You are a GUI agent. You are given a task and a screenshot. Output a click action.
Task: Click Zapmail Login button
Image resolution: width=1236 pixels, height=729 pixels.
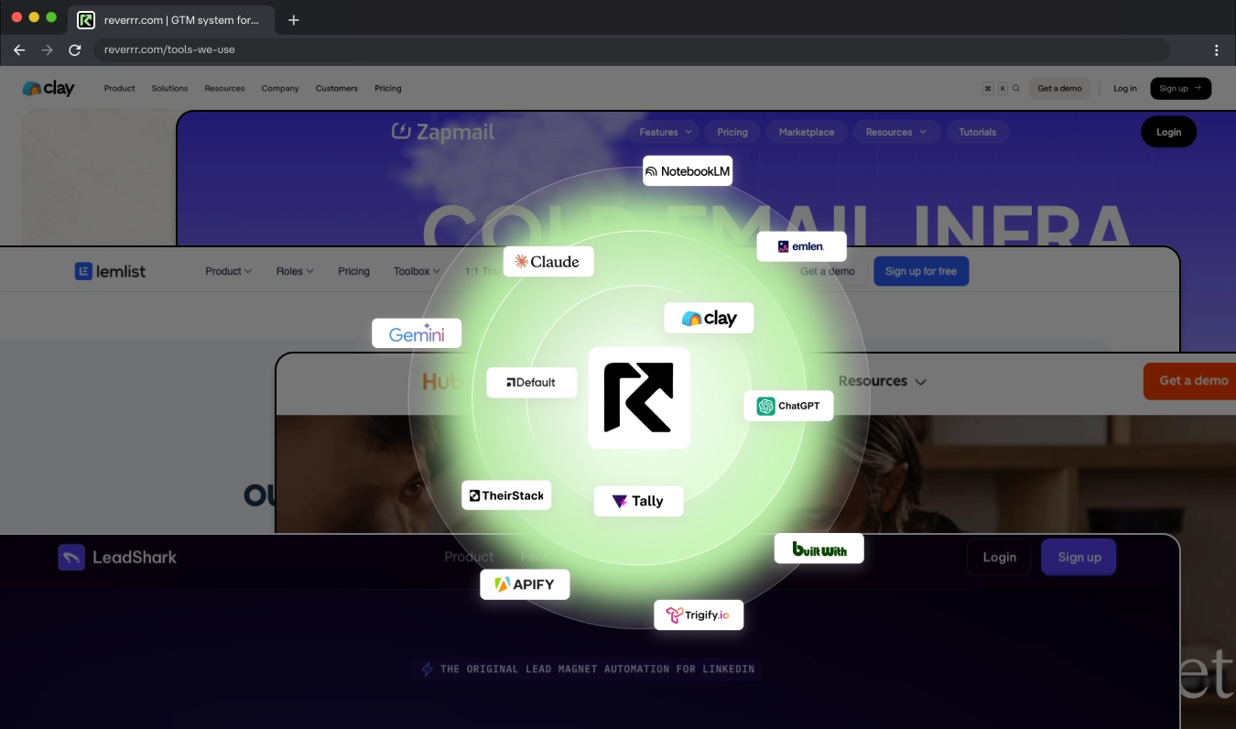(x=1168, y=132)
